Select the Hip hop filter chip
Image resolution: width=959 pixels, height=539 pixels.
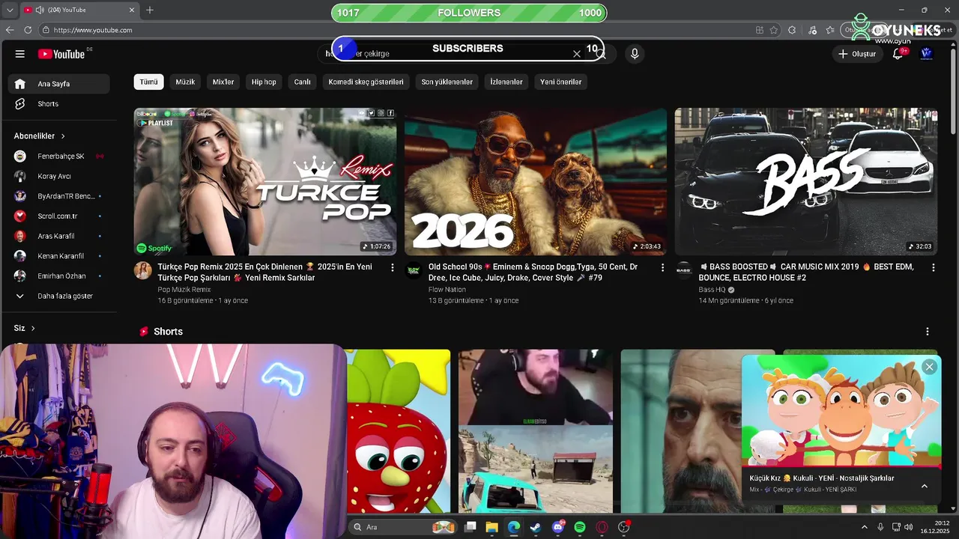tap(264, 82)
